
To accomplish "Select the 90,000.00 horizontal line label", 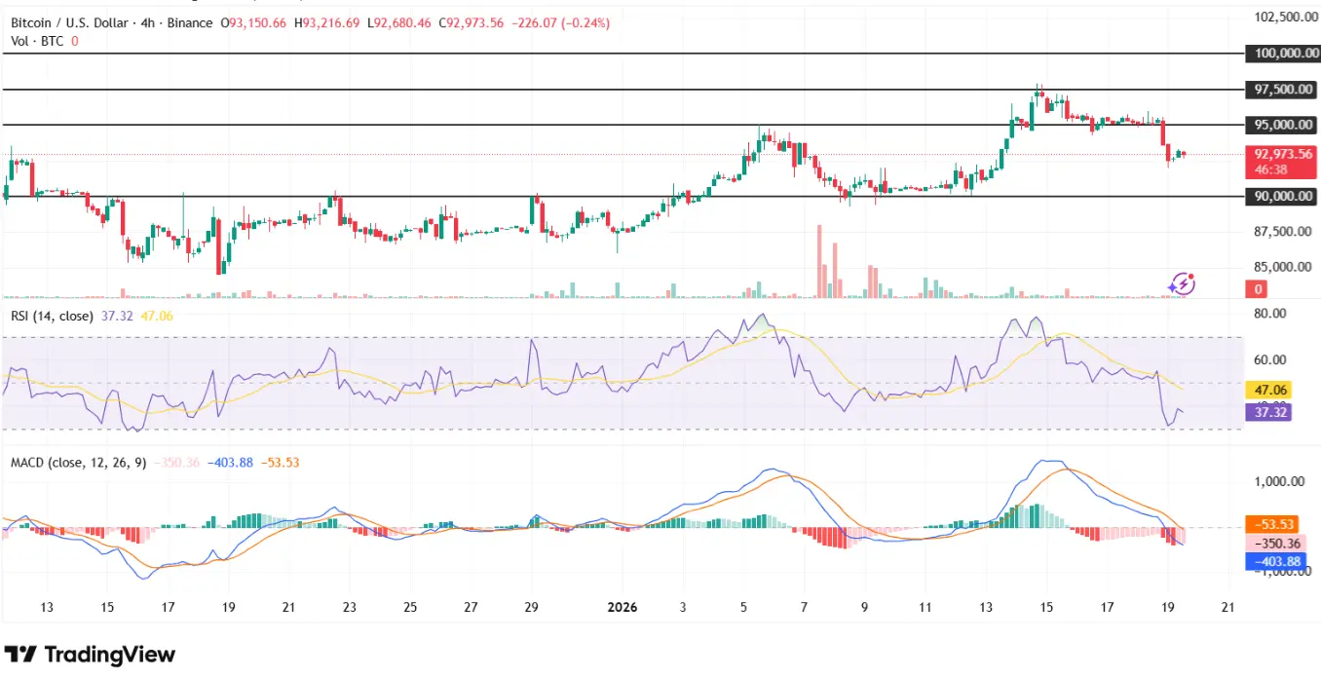I will 1282,196.
